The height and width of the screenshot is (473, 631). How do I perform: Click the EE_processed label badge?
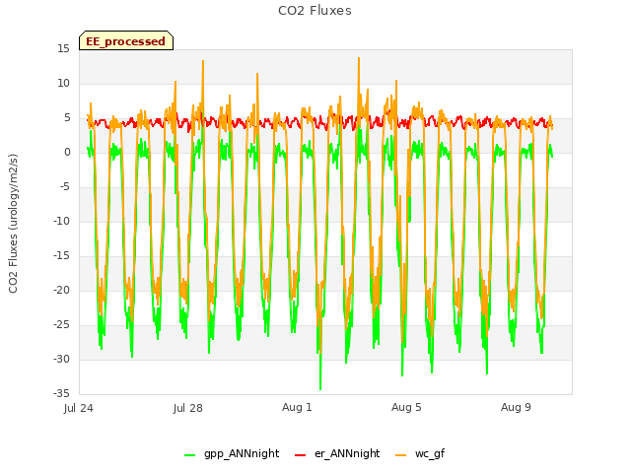click(126, 40)
